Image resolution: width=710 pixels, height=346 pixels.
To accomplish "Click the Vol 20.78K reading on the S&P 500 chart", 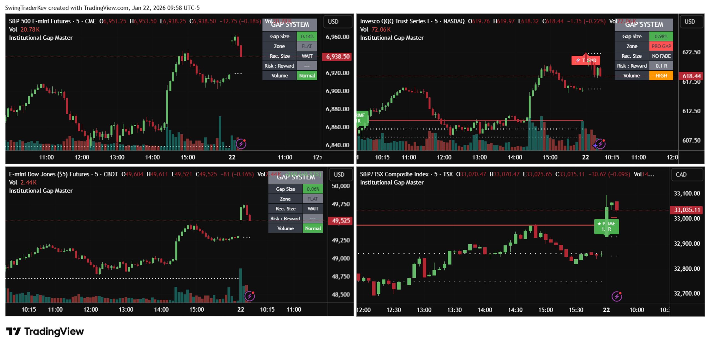I will click(x=24, y=29).
